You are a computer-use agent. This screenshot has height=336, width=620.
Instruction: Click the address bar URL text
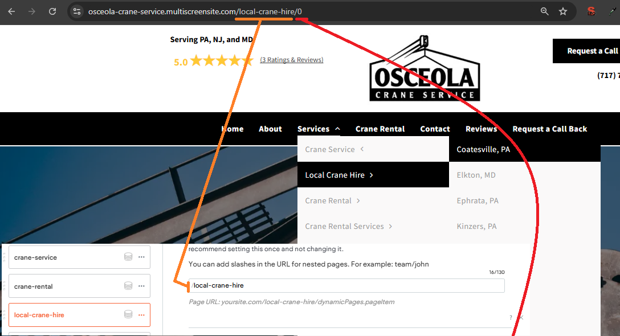195,11
